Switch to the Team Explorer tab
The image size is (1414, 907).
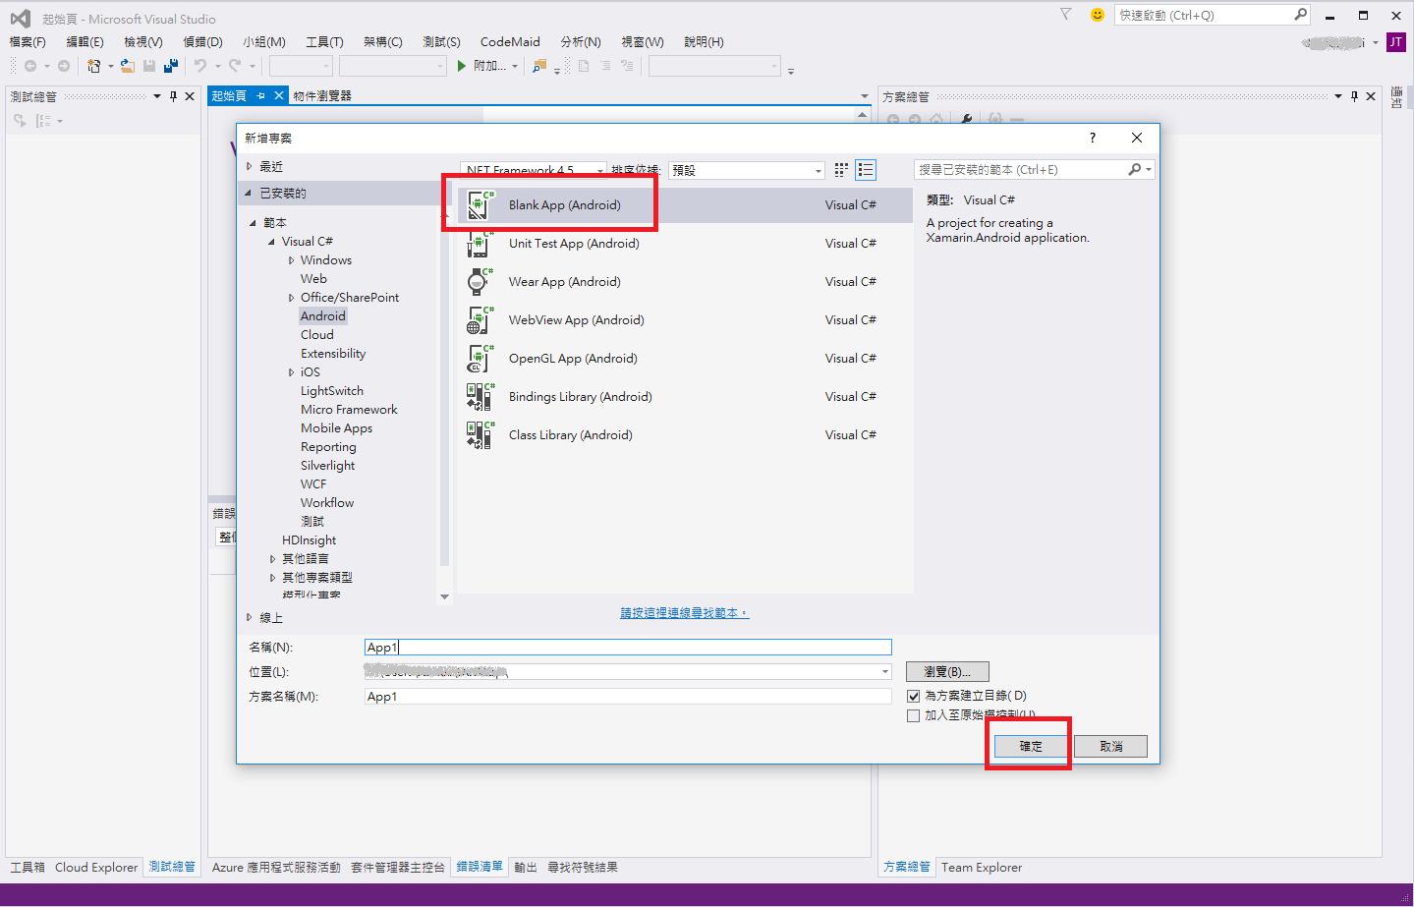pyautogui.click(x=982, y=867)
